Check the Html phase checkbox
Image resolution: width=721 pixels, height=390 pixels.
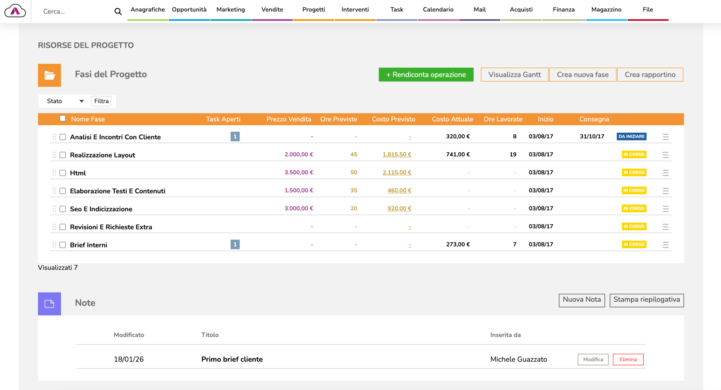[63, 173]
